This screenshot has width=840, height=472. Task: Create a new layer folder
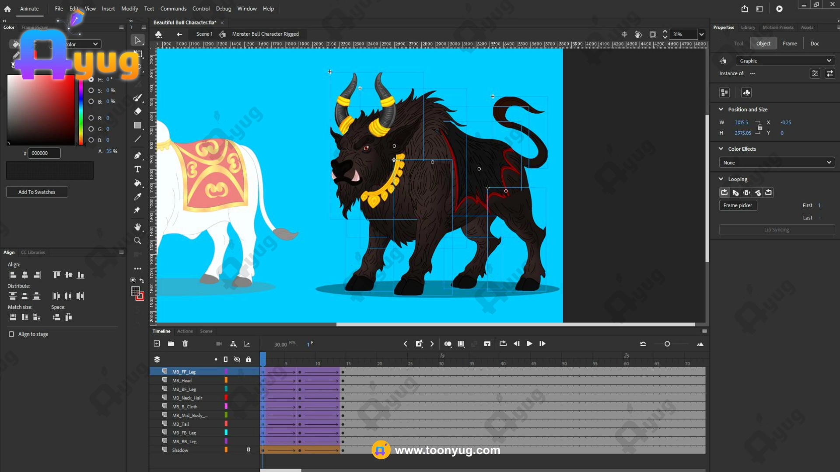click(171, 344)
